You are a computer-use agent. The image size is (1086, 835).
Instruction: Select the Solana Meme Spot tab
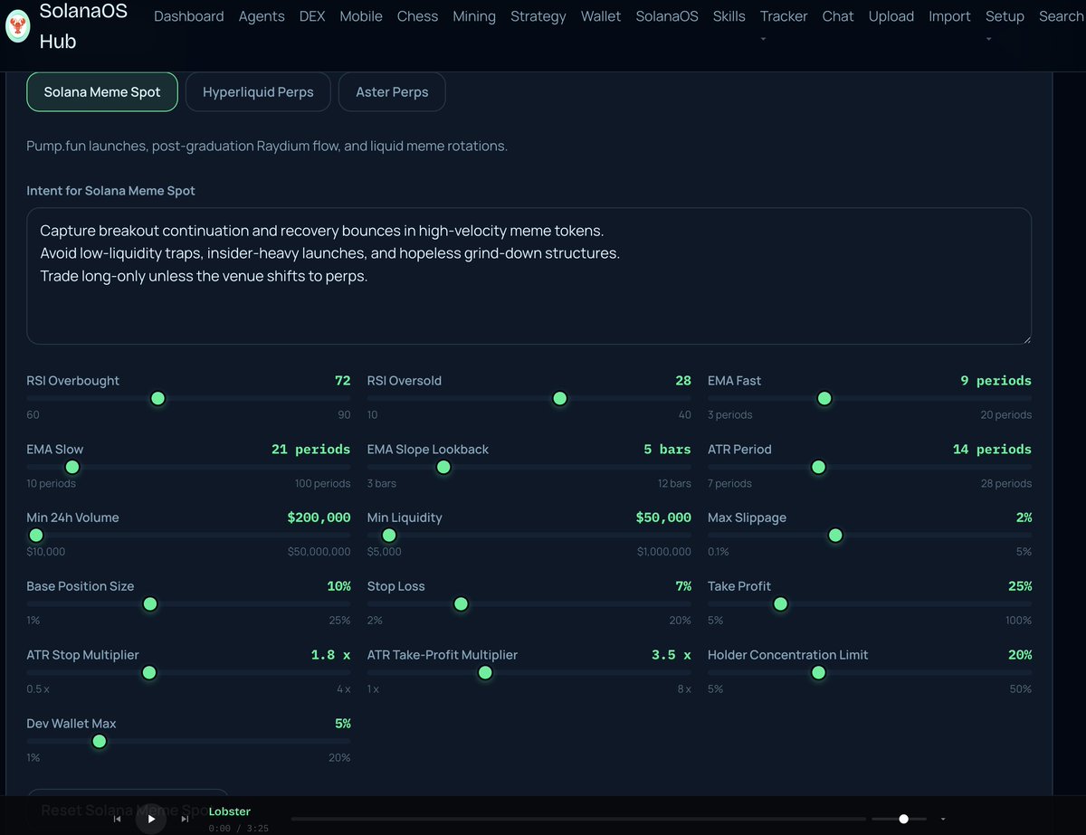[x=102, y=92]
